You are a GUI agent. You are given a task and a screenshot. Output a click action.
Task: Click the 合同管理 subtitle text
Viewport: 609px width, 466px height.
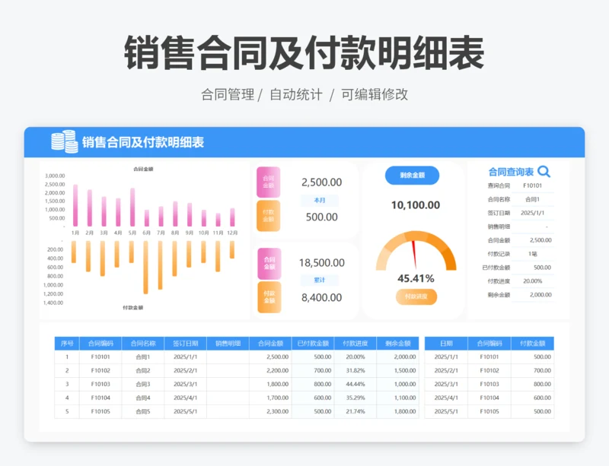point(228,94)
